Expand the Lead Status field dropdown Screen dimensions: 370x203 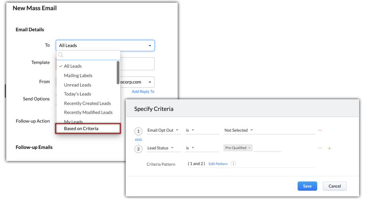click(x=161, y=148)
